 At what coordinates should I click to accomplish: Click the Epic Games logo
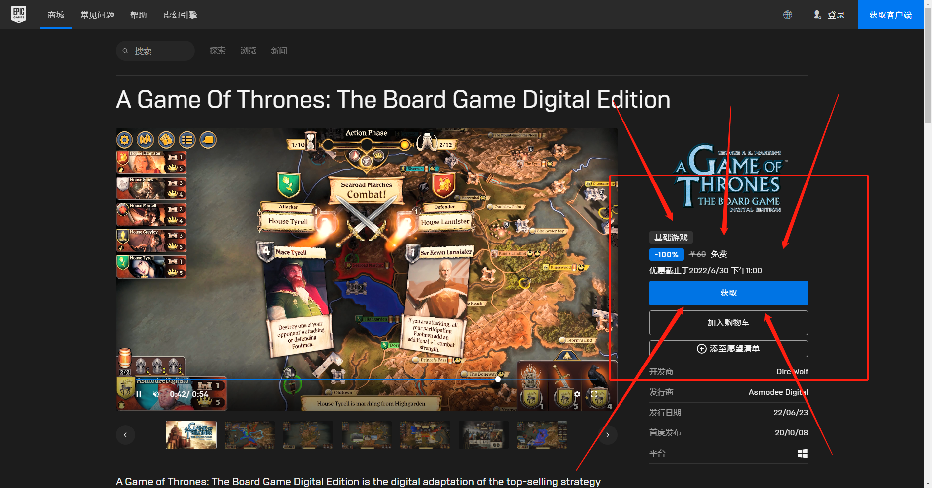click(x=19, y=14)
